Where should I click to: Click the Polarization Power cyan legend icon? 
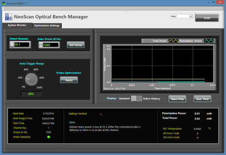coord(209,40)
